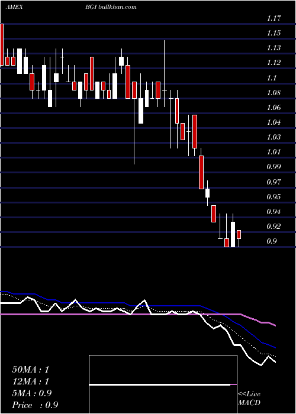296x414 pixels.
Task: Click the 1.08 price axis label
Action: pos(274,93)
